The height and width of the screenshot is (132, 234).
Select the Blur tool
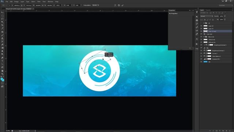[x=2, y=51]
